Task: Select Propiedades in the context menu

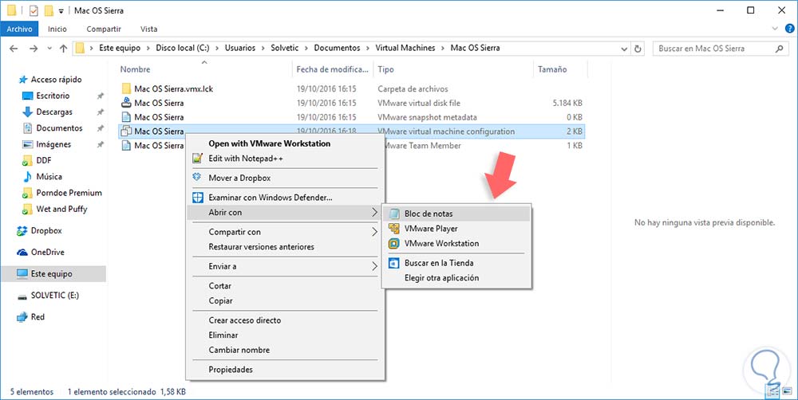Action: [x=231, y=370]
